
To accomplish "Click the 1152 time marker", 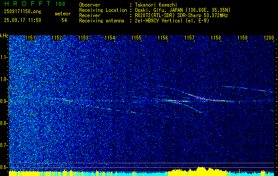I will [x=57, y=38].
